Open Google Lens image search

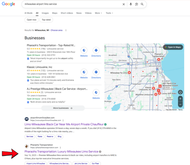pos(136,4)
